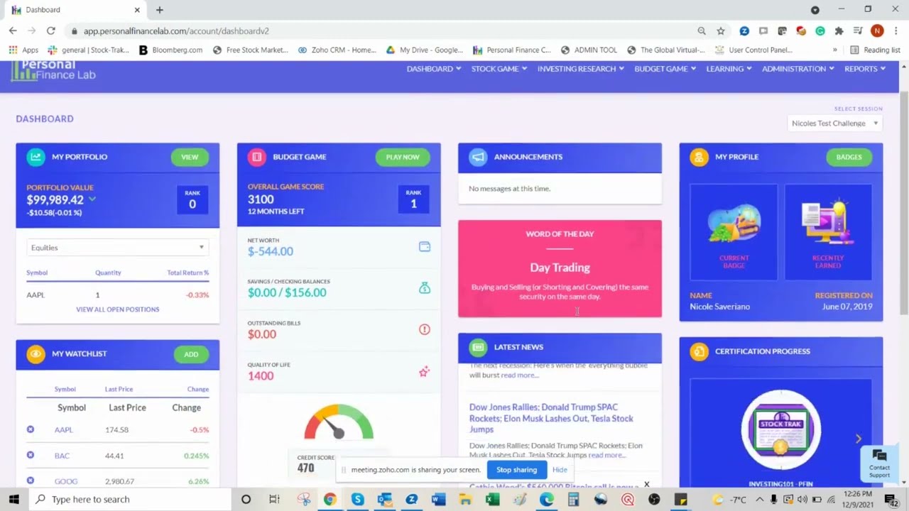
Task: Click the Windows taskbar search box
Action: pyautogui.click(x=131, y=499)
